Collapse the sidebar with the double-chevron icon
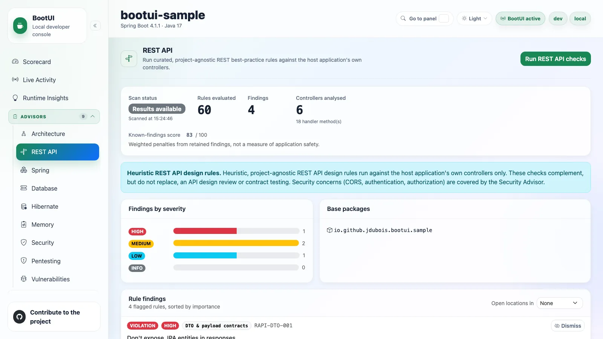Screen dimensions: 603x339 pyautogui.click(x=95, y=26)
